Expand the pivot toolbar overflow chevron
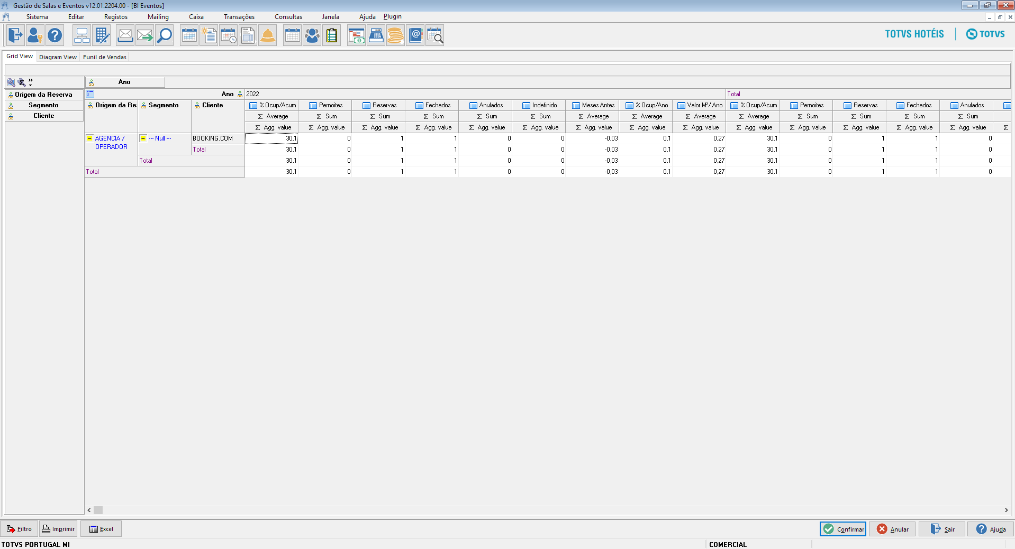This screenshot has width=1015, height=549. (31, 82)
